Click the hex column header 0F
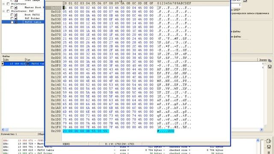The image size is (274, 154). tap(151, 3)
